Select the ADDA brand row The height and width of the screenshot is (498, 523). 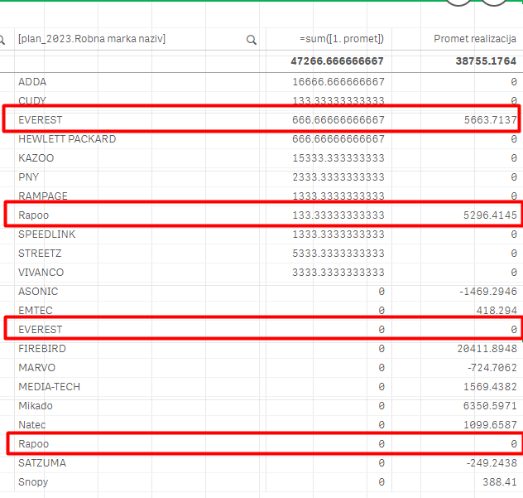(32, 82)
